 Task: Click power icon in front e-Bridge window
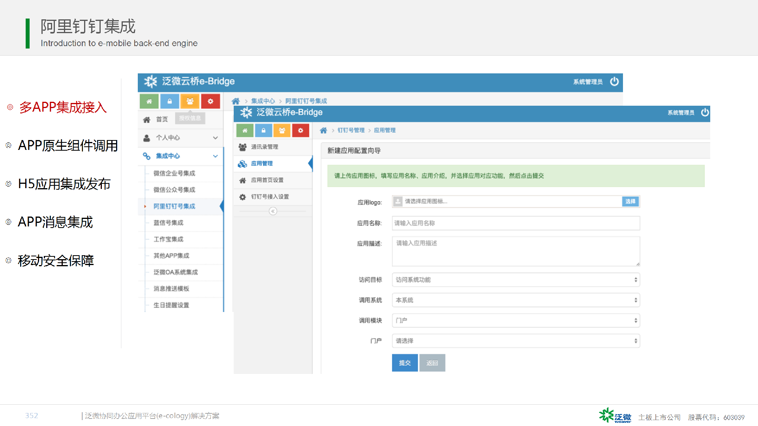coord(705,112)
